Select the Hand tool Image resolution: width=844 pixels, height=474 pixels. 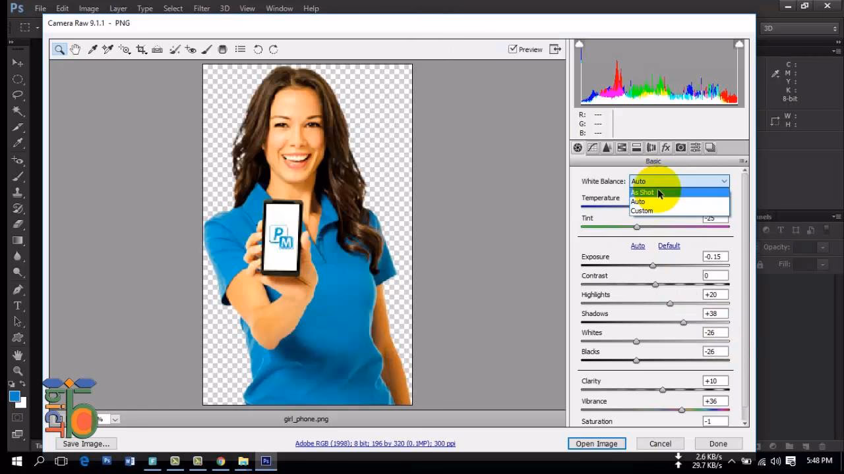pyautogui.click(x=75, y=49)
